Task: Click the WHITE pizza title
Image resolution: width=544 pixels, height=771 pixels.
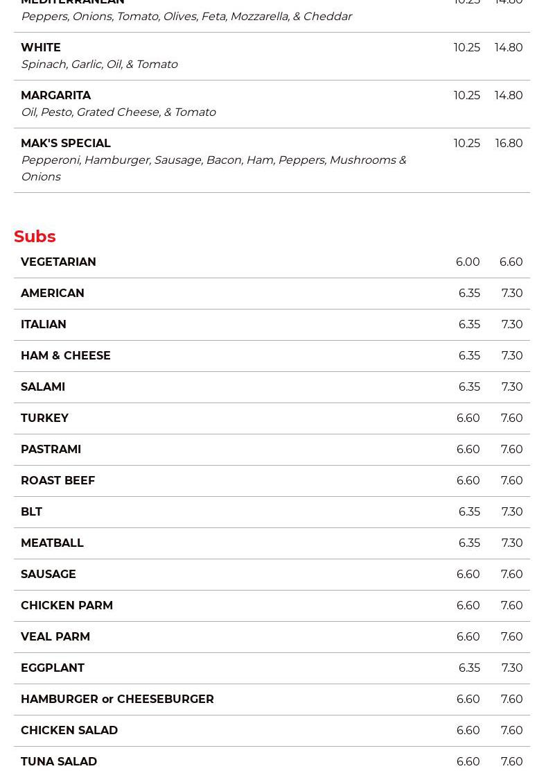Action: (x=41, y=47)
